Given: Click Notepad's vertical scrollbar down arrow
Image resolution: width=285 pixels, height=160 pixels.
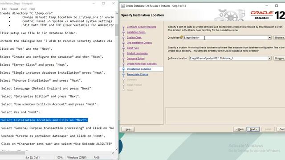Looking at the screenshot, I should [x=117, y=149].
